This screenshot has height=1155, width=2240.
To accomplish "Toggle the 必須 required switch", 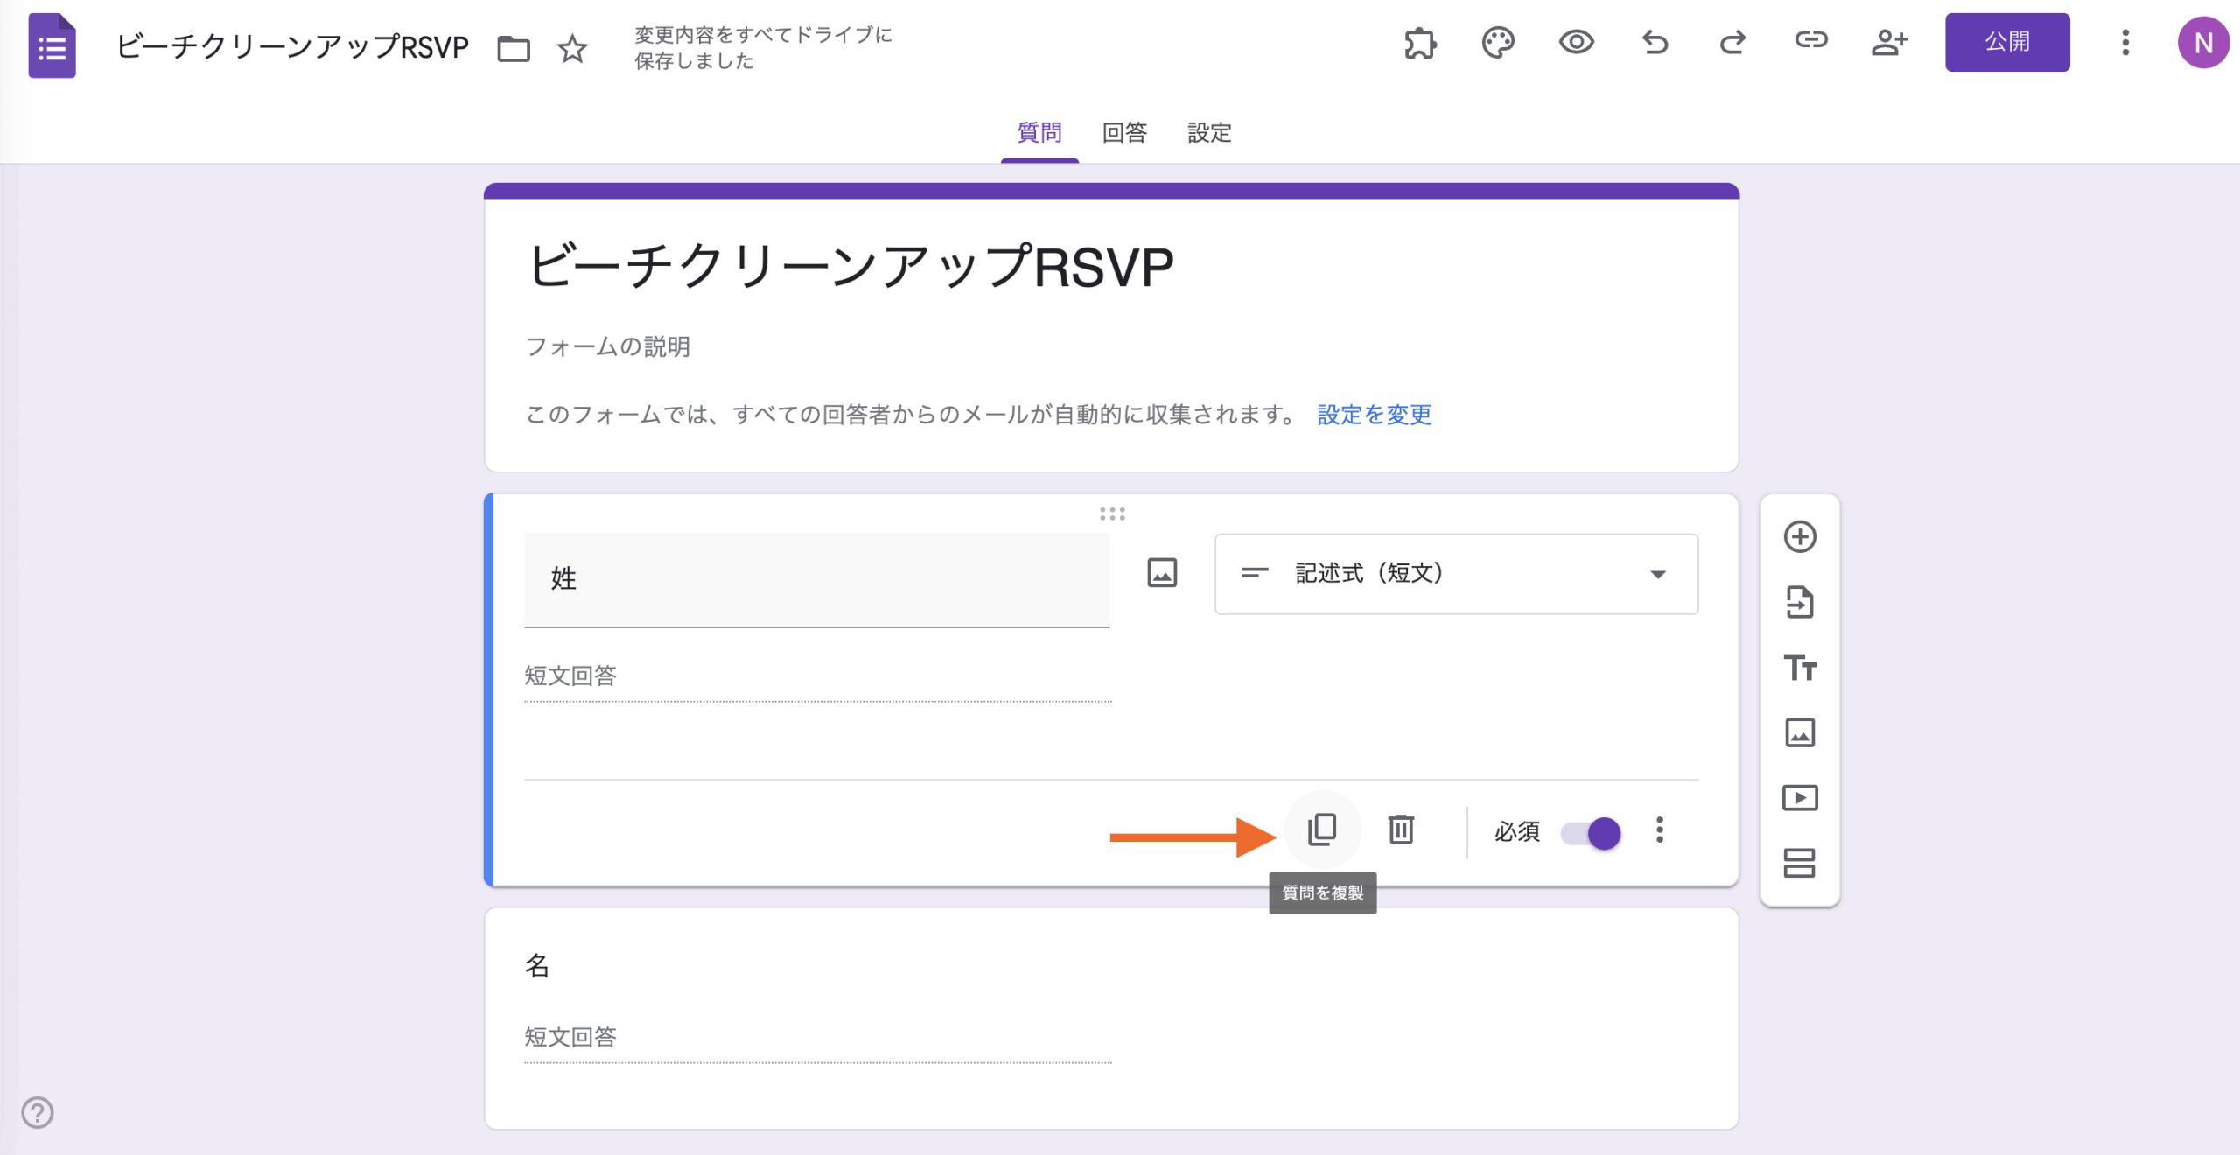I will click(x=1592, y=832).
